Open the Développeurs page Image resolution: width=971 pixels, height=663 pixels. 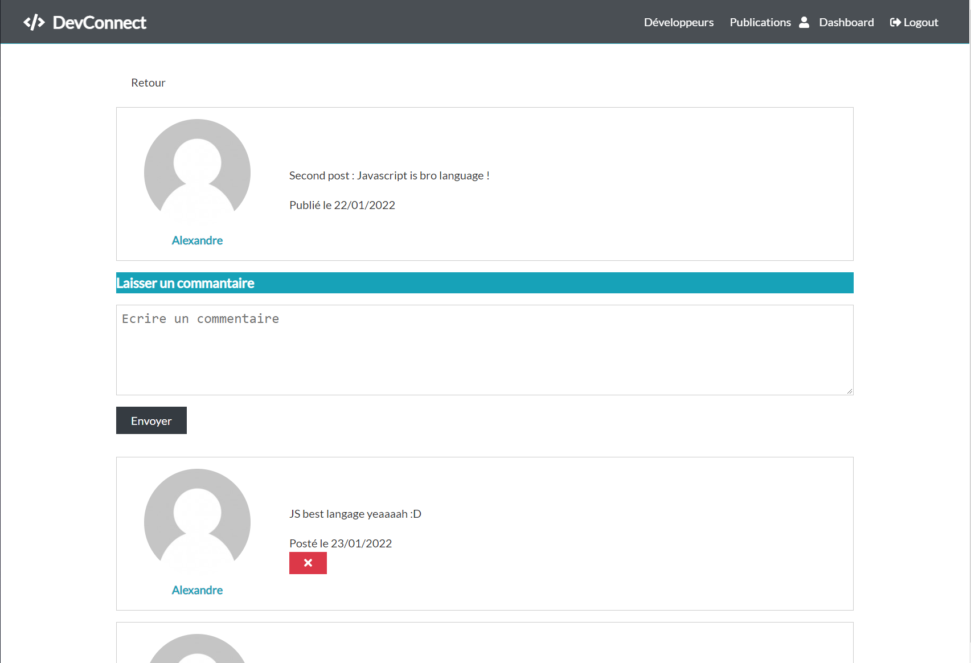678,22
